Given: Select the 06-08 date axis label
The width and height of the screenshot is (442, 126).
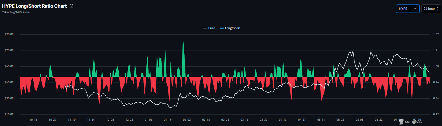Looking at the screenshot, I should pyautogui.click(x=360, y=120).
